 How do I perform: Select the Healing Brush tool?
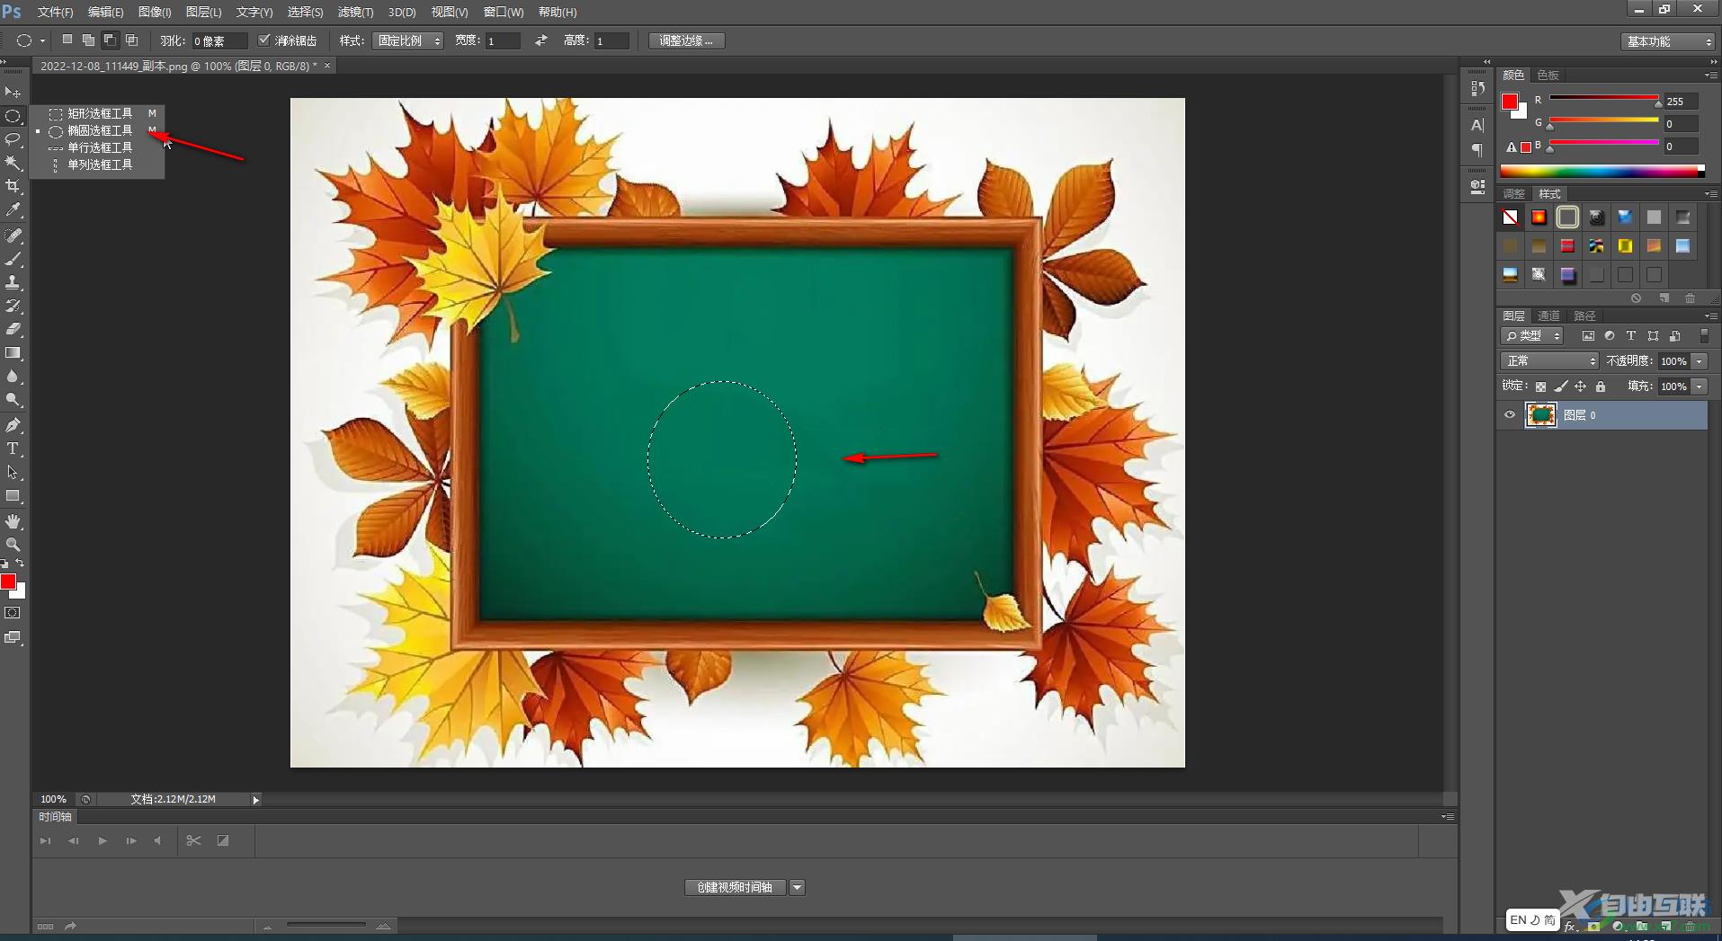[13, 235]
